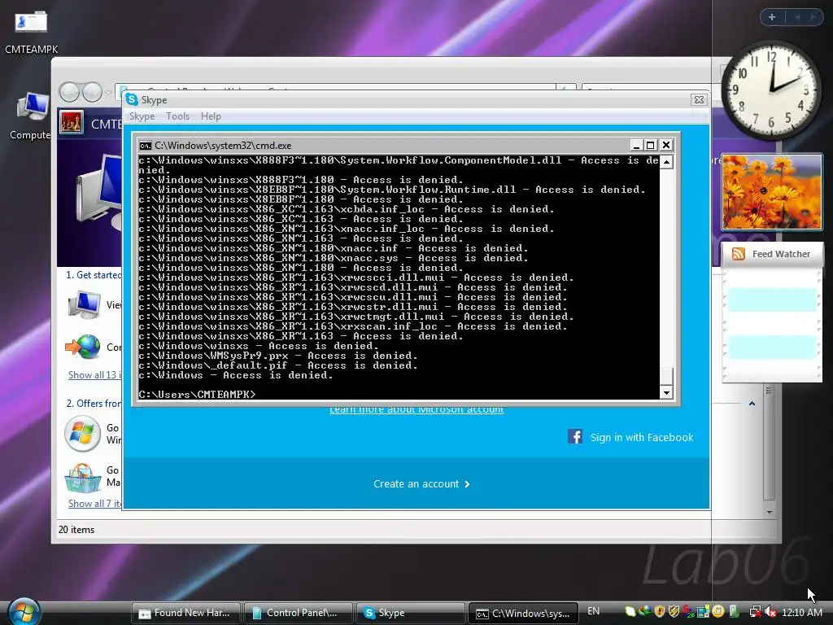This screenshot has height=625, width=833.
Task: Click the orange flowers slideshow gadget picture
Action: (x=772, y=192)
